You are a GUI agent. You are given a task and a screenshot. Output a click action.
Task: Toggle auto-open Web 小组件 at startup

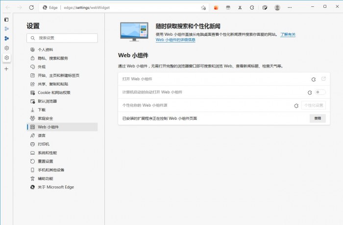[x=320, y=92]
